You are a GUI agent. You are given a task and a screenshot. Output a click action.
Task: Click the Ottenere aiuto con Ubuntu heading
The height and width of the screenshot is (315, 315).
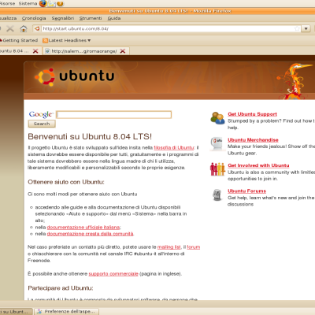coord(66,182)
